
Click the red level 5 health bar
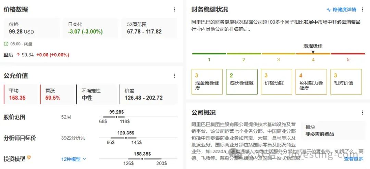tap(348, 54)
